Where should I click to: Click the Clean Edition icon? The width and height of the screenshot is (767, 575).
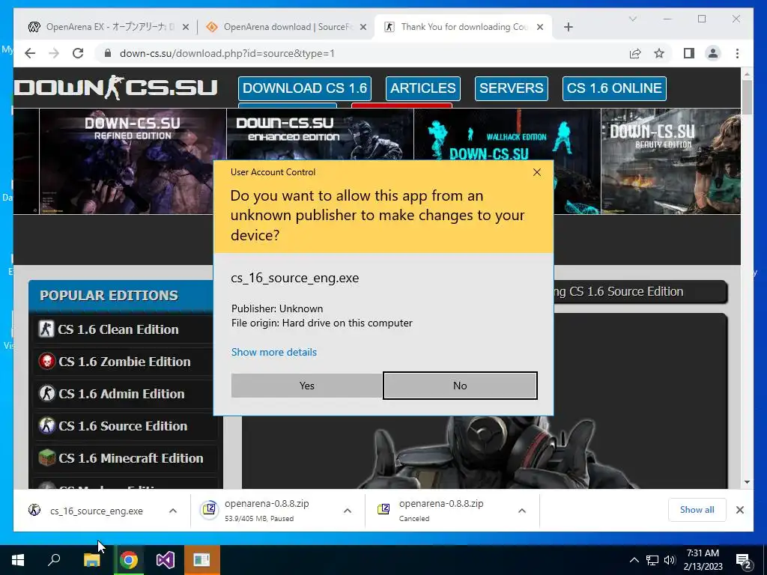tap(46, 329)
